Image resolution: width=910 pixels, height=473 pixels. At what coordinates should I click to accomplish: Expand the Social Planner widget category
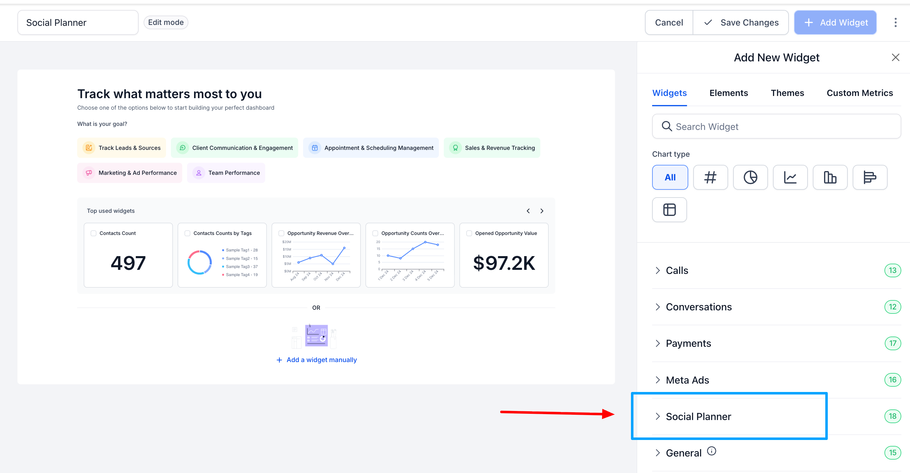[698, 416]
